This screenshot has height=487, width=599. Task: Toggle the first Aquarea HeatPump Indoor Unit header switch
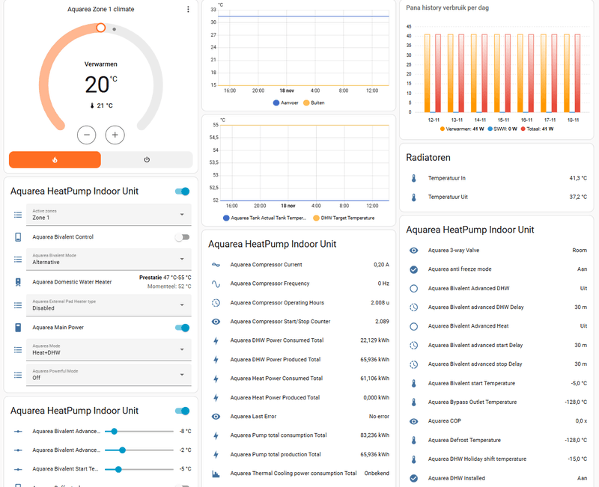[182, 192]
